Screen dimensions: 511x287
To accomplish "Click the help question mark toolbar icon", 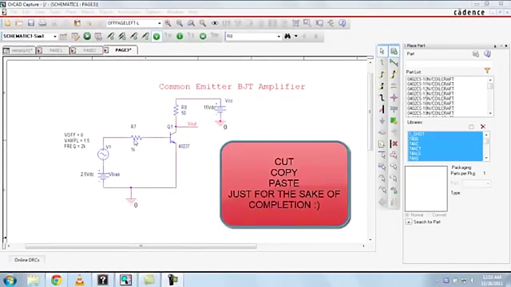I will 342,23.
